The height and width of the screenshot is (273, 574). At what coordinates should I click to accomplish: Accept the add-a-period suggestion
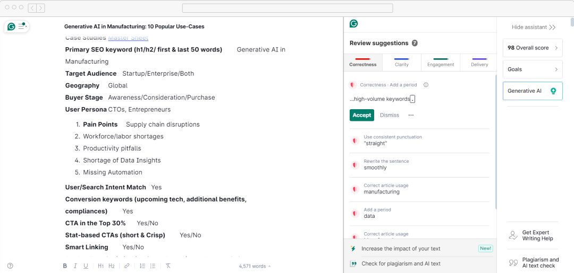pos(362,115)
